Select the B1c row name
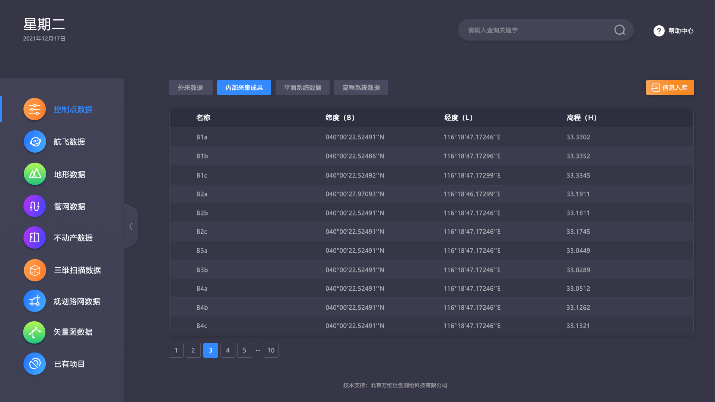The width and height of the screenshot is (715, 402). (202, 175)
